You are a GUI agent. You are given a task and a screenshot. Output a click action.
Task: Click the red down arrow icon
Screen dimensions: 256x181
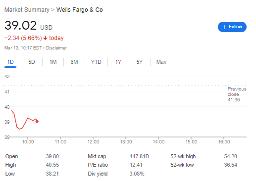point(45,38)
